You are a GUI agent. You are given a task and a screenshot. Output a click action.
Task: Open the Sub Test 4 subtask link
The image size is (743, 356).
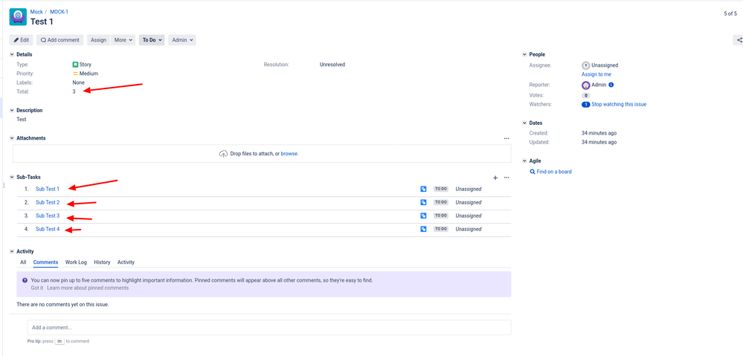pyautogui.click(x=48, y=229)
